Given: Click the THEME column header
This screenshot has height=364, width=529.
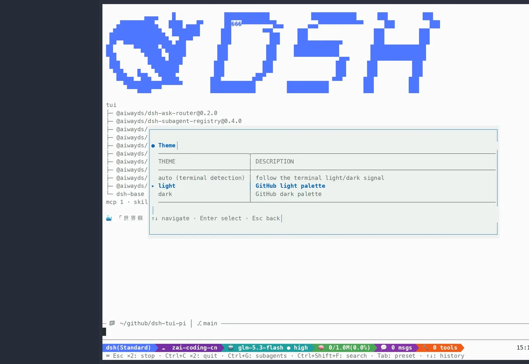Looking at the screenshot, I should [x=167, y=161].
